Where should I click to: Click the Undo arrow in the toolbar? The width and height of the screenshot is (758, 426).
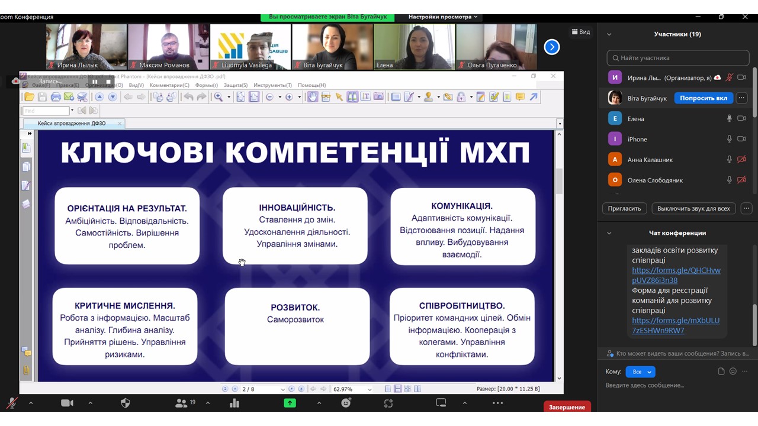(x=188, y=96)
